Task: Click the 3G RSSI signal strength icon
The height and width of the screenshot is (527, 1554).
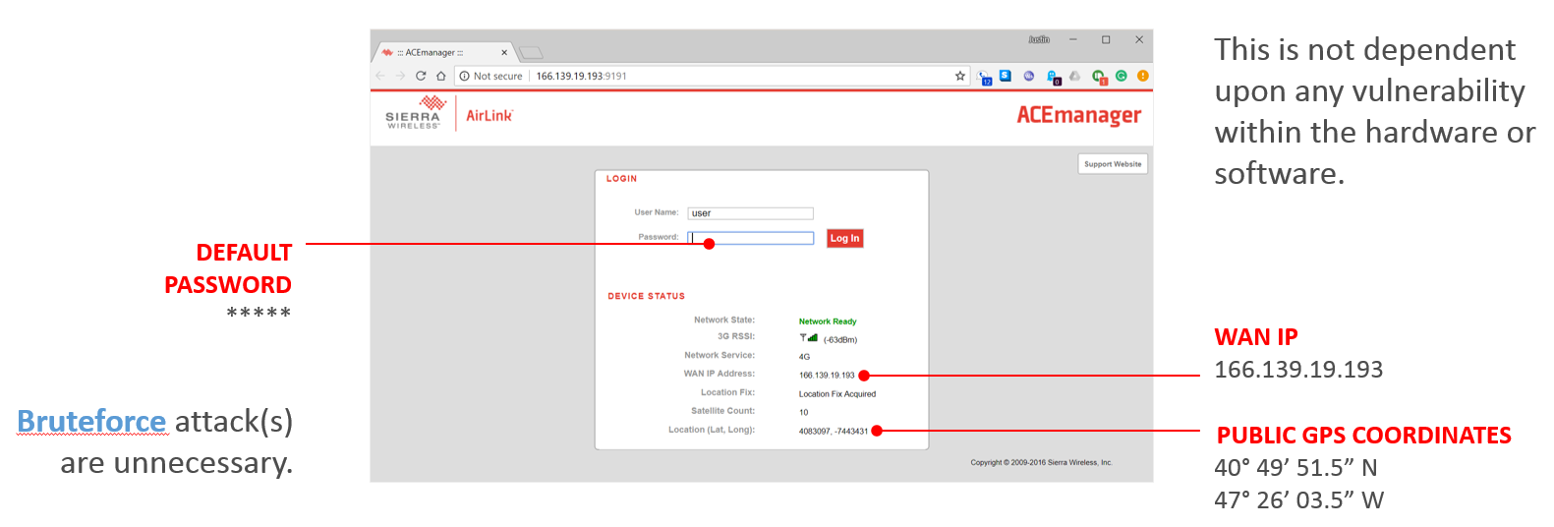Action: 808,338
